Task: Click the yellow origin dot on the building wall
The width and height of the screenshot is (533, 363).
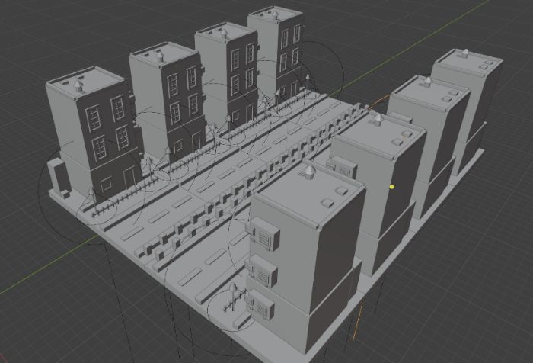Action: pyautogui.click(x=392, y=187)
